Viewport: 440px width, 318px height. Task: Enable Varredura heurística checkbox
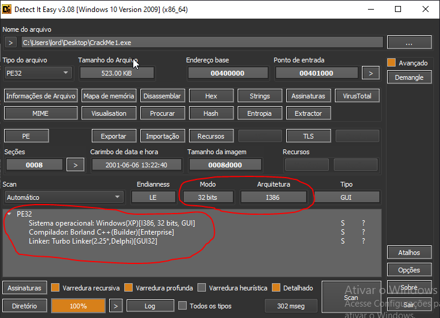pos(202,289)
